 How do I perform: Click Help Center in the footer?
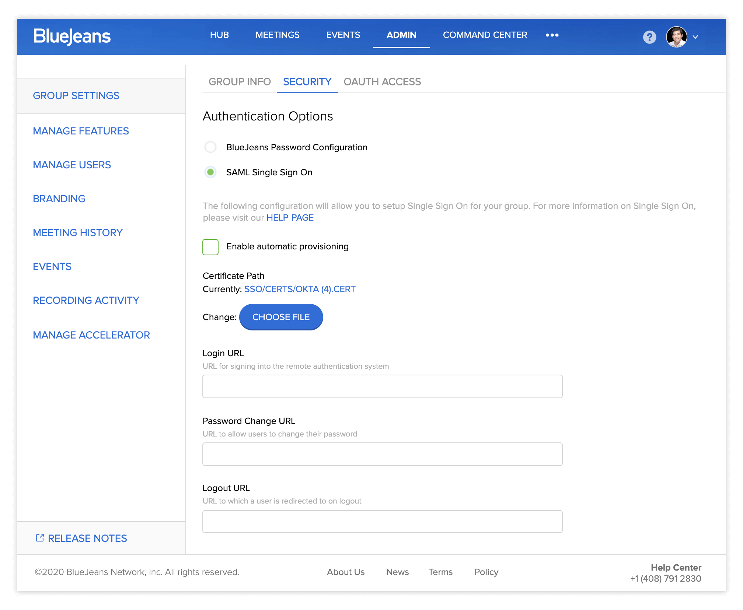[x=676, y=567]
